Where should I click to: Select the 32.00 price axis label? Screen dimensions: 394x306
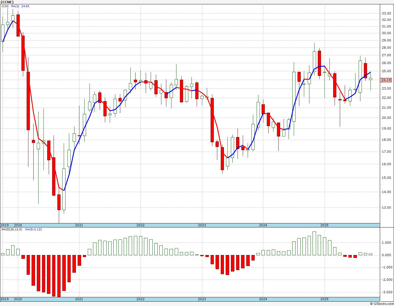tap(386, 20)
